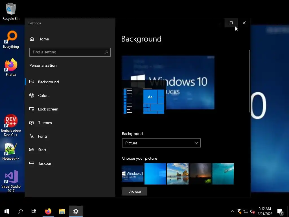Switch to Firefox on the taskbar
This screenshot has height=217, width=289.
(48, 211)
